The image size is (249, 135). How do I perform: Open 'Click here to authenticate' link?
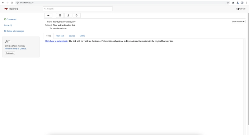coord(56,41)
